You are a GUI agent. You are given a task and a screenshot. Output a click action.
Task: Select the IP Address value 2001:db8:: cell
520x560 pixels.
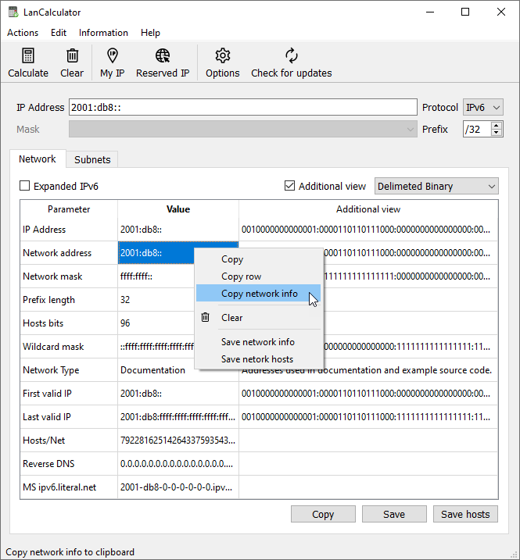click(x=178, y=230)
